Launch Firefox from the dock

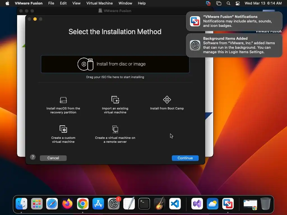[x=67, y=204]
